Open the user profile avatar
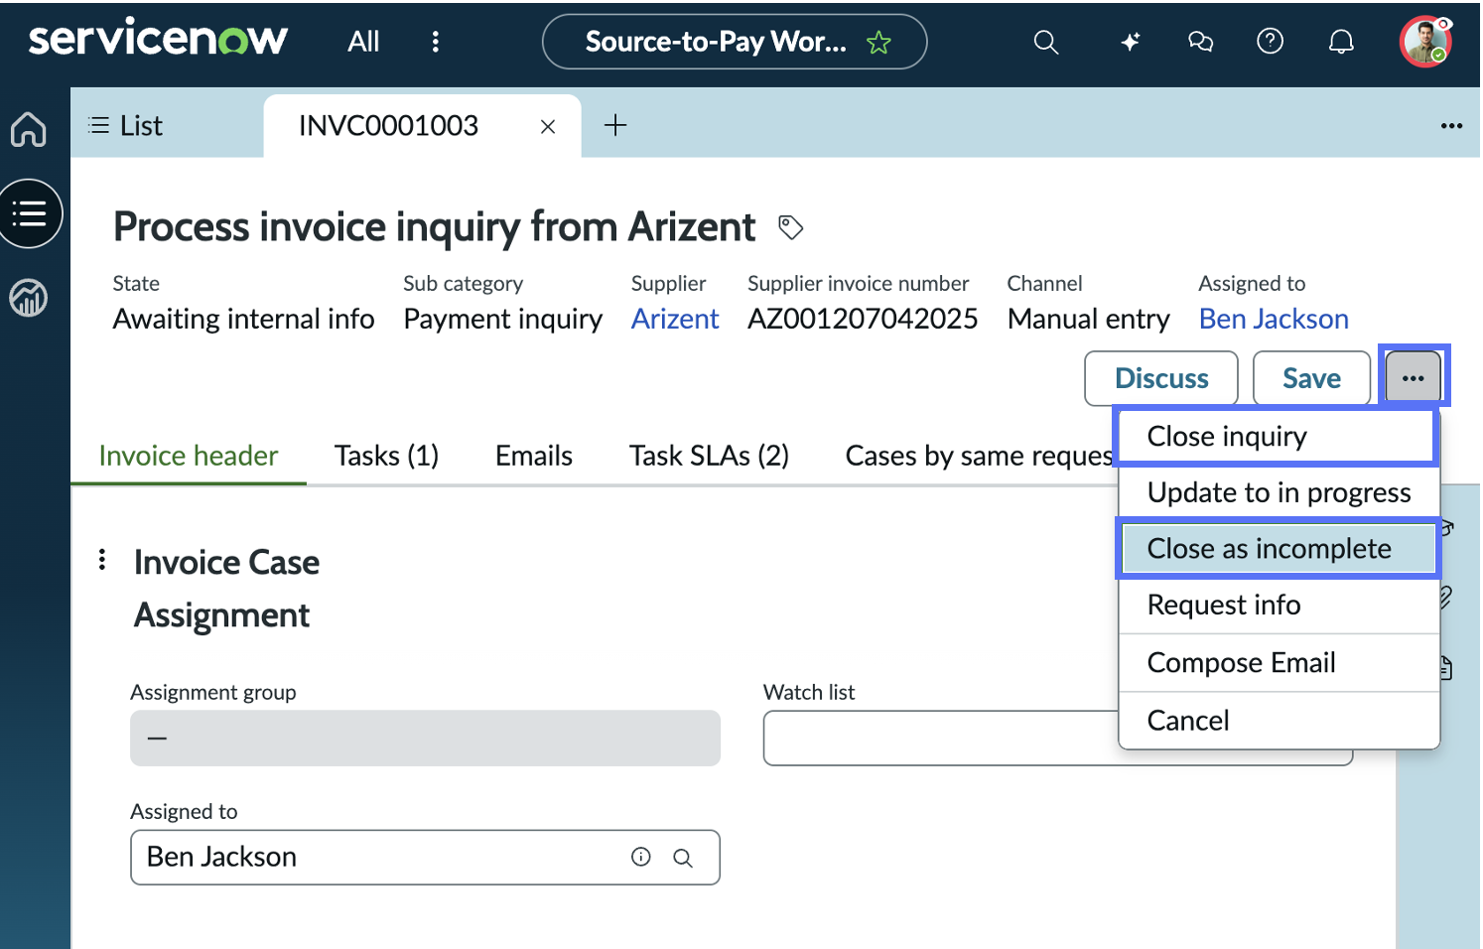The image size is (1483, 949). 1426,42
